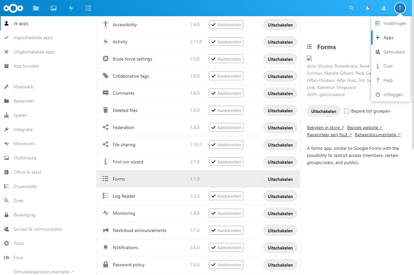
Task: Open the Activity lightning bolt icon
Action: pos(71,8)
